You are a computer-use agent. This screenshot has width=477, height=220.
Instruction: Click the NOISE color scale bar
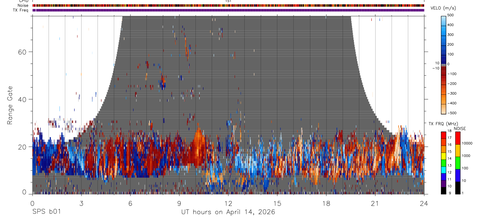point(458,163)
